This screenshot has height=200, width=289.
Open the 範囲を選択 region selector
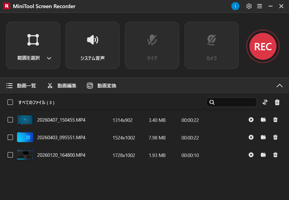click(x=33, y=45)
